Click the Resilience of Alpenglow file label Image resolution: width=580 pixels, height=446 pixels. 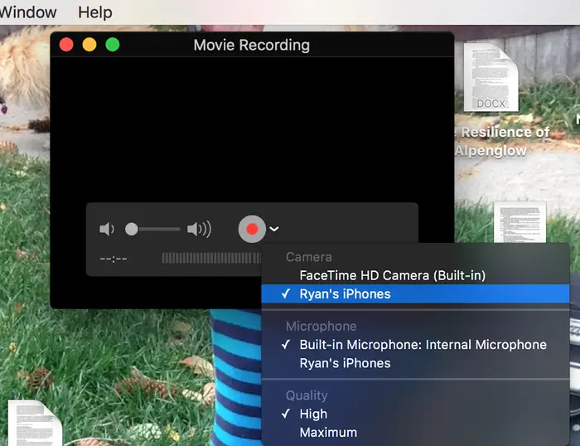tap(504, 142)
